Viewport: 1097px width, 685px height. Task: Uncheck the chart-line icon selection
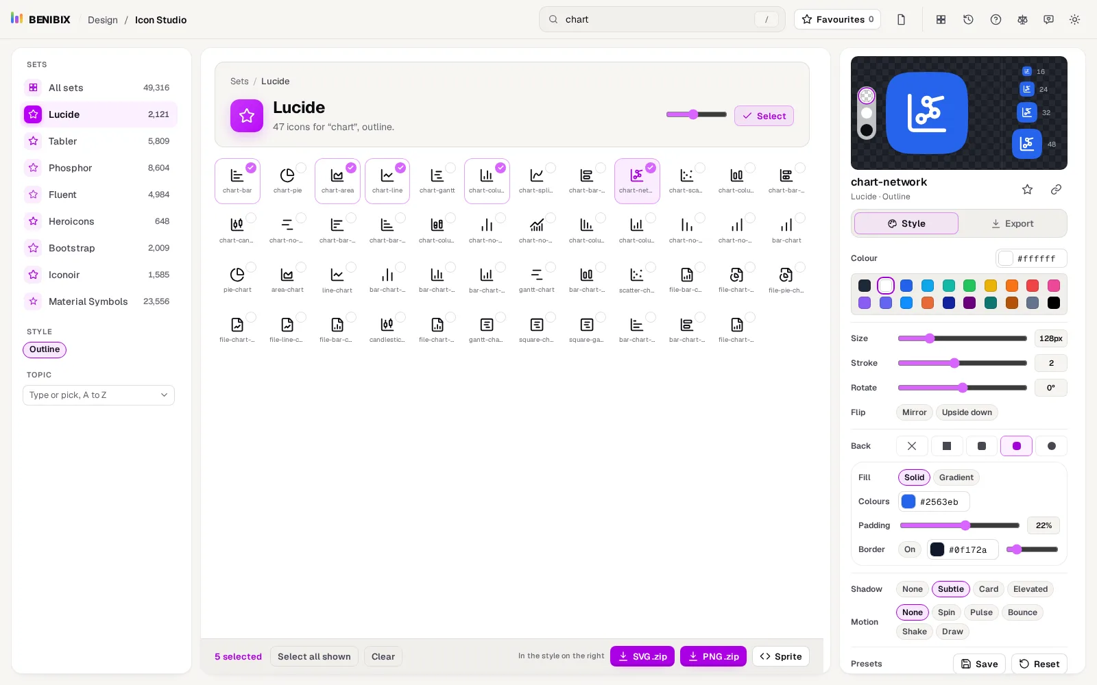coord(400,168)
